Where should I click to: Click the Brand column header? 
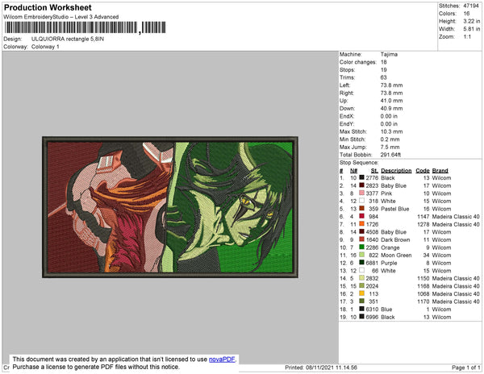click(440, 171)
